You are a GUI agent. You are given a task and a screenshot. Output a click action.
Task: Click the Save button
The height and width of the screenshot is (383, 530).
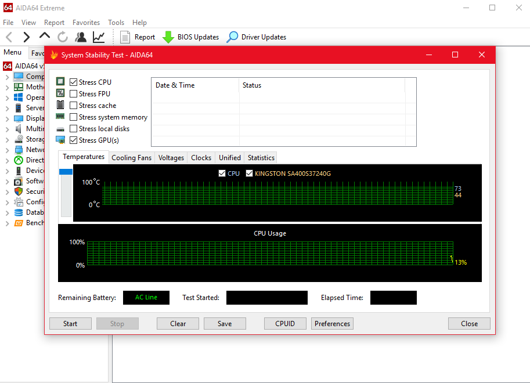tap(225, 323)
